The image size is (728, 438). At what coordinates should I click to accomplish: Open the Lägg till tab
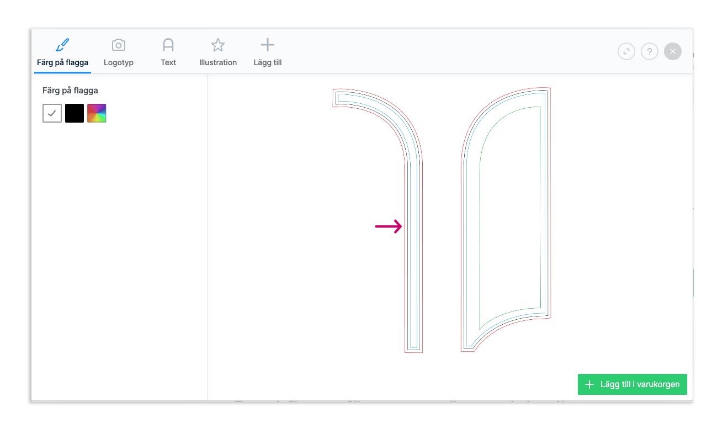coord(268,52)
